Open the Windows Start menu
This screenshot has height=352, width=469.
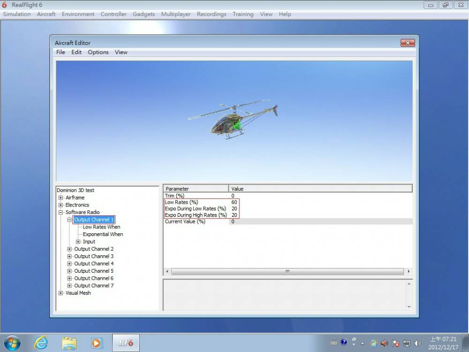(x=12, y=343)
